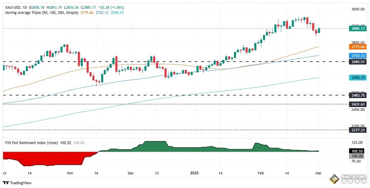Image resolution: width=370 pixels, height=188 pixels.
Task: Click the Dec label on time axis
Action: 131,173
